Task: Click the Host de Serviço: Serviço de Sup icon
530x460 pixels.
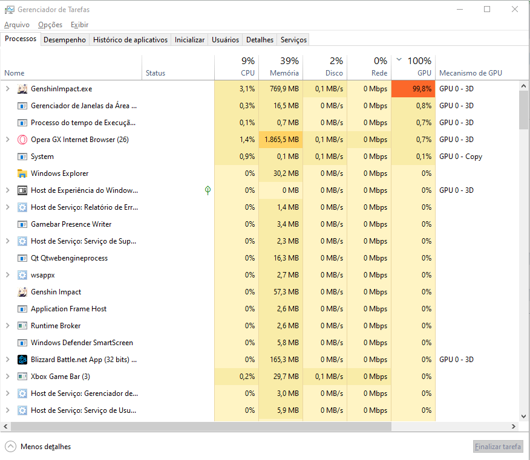Action: tap(22, 241)
